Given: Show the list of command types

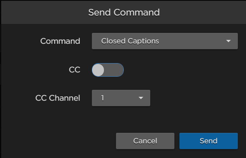Looking at the screenshot, I should [x=164, y=41].
